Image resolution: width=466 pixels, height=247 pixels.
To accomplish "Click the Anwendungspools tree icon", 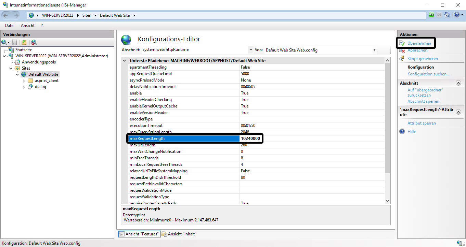I will pos(18,62).
